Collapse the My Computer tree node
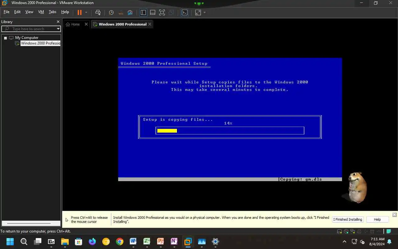The image size is (398, 249). 5,38
